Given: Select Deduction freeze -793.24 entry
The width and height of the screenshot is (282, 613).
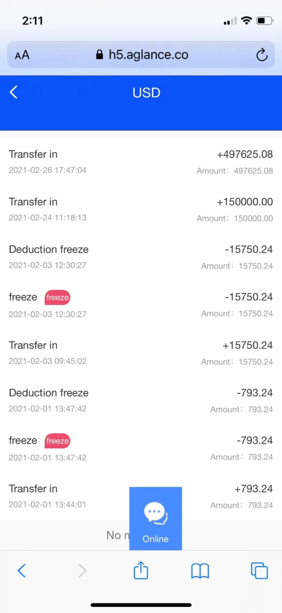Looking at the screenshot, I should [141, 400].
